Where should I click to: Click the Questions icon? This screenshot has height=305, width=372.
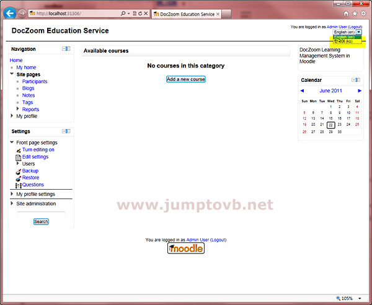19,185
